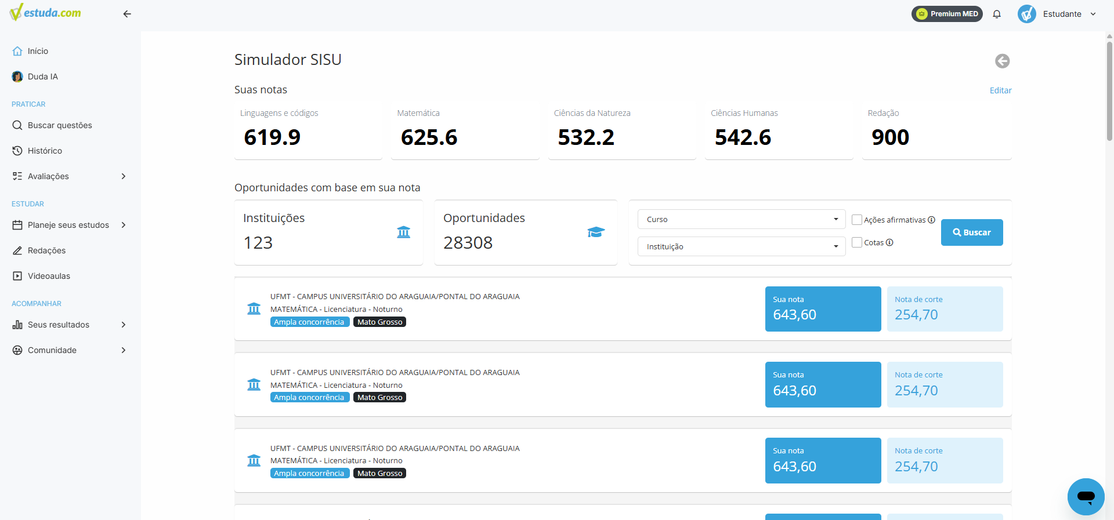Click the Editar link
Screen dimensions: 1114x520
[x=1000, y=90]
